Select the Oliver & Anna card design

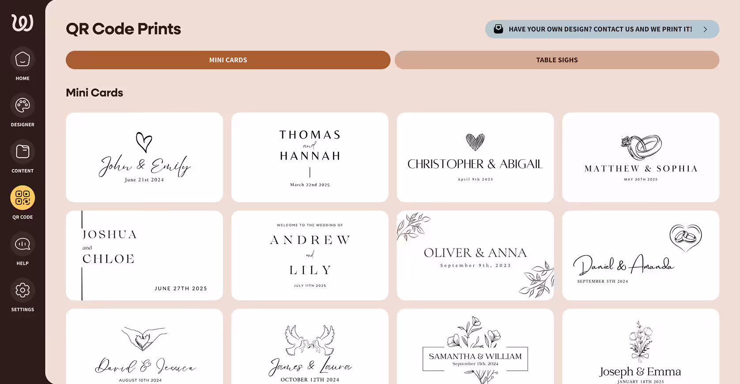click(475, 256)
